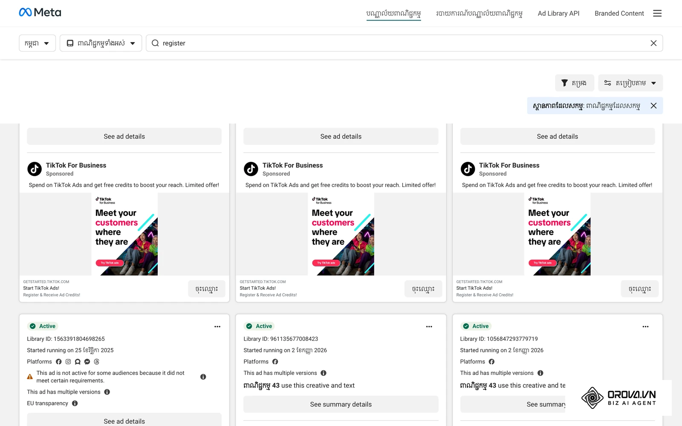Viewport: 682px width, 426px height.
Task: Expand the ad category dropdown
Action: tap(101, 43)
